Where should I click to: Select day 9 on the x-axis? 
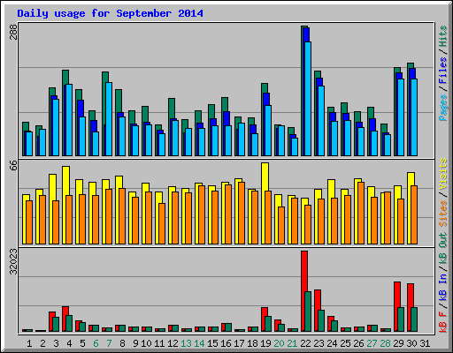pos(135,343)
